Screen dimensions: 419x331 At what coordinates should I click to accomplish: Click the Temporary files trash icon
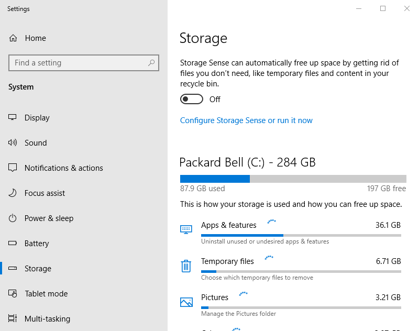pyautogui.click(x=186, y=266)
